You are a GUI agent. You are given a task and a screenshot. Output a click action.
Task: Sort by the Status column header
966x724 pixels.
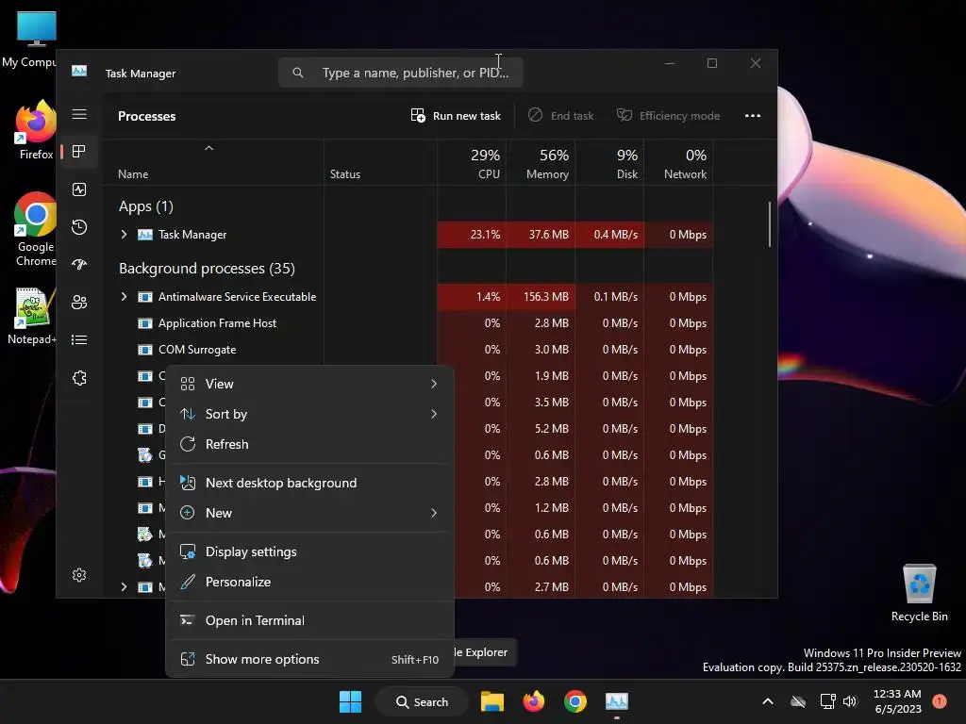[380, 162]
